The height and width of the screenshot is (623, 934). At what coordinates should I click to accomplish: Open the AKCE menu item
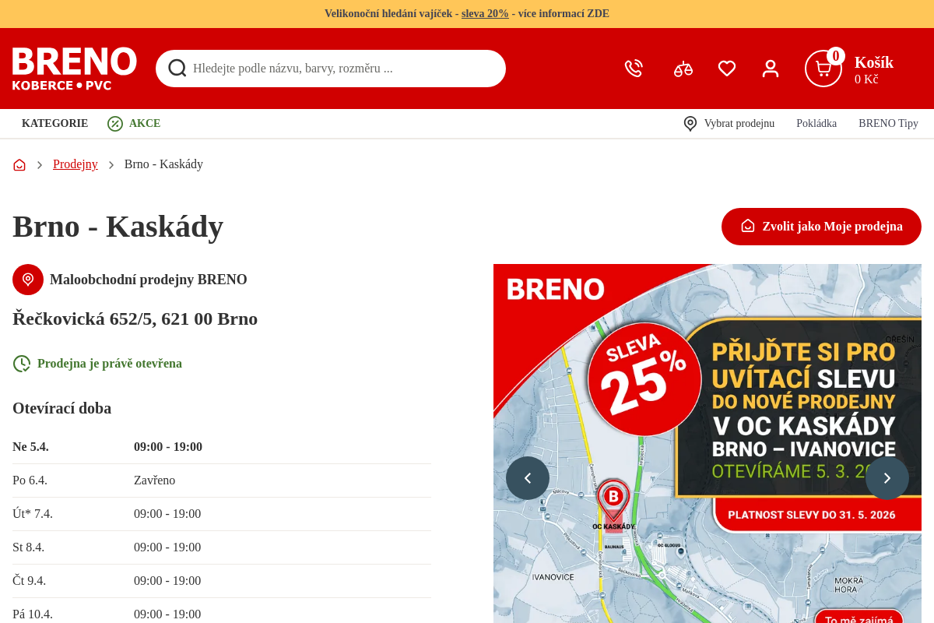(134, 123)
